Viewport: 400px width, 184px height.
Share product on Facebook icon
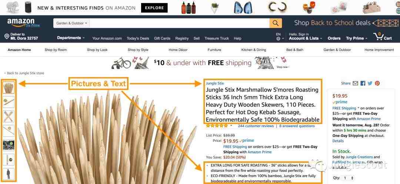[363, 83]
